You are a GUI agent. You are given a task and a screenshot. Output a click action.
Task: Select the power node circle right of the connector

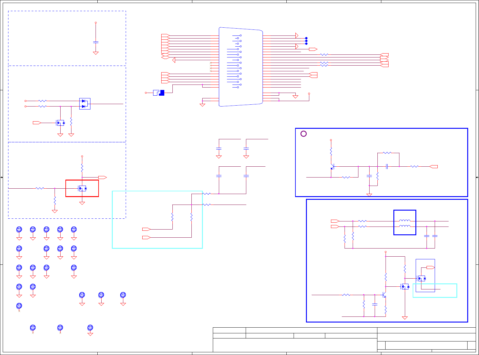pyautogui.click(x=309, y=94)
